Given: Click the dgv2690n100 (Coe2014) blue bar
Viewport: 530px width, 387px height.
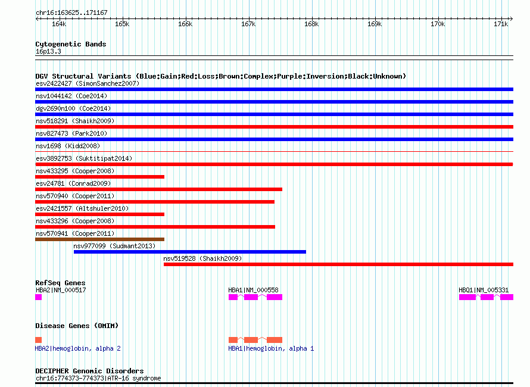Looking at the screenshot, I should (x=274, y=114).
